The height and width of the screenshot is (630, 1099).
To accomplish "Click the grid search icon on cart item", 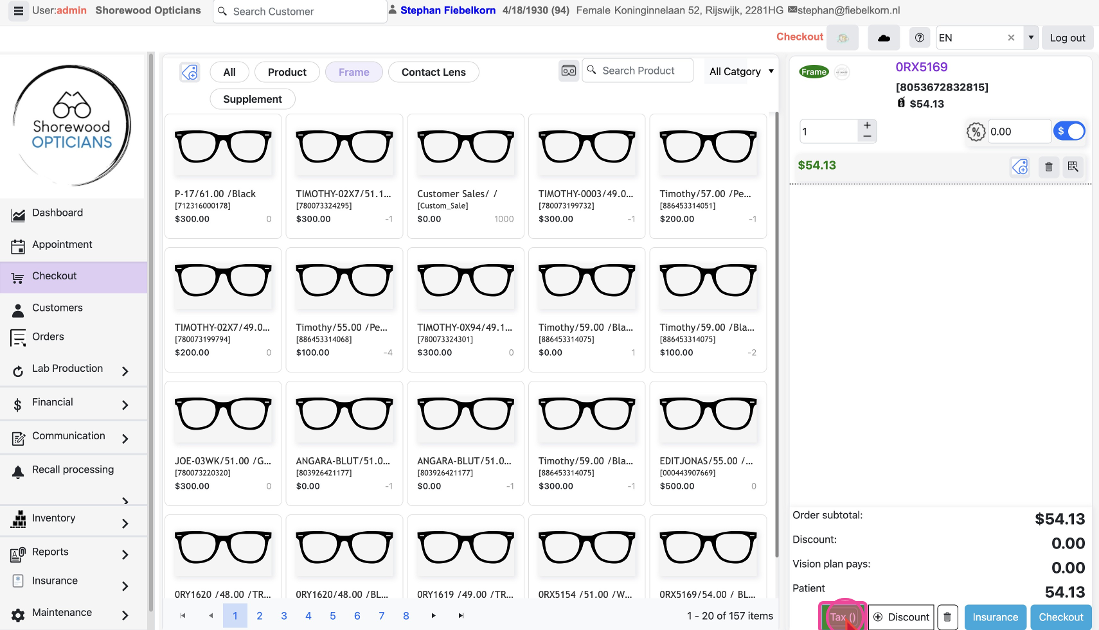I will coord(1073,167).
